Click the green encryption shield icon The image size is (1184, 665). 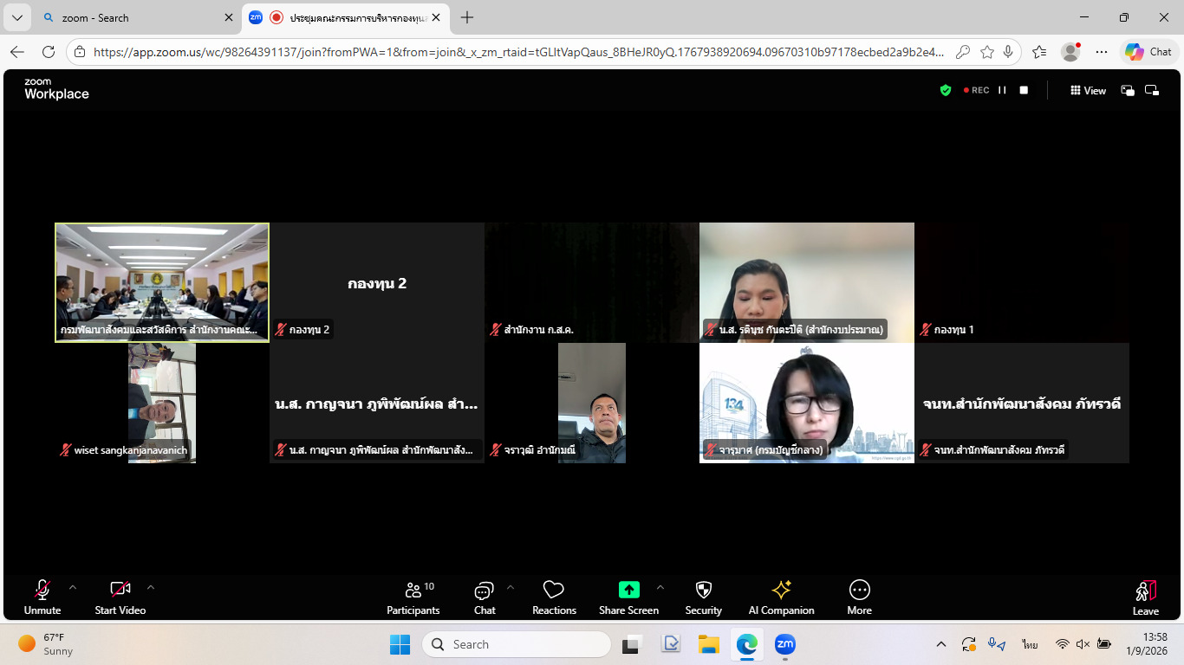pyautogui.click(x=946, y=90)
